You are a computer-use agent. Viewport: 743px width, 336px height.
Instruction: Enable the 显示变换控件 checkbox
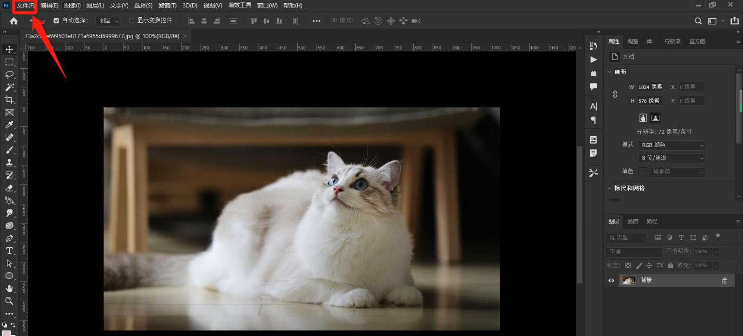[x=131, y=20]
